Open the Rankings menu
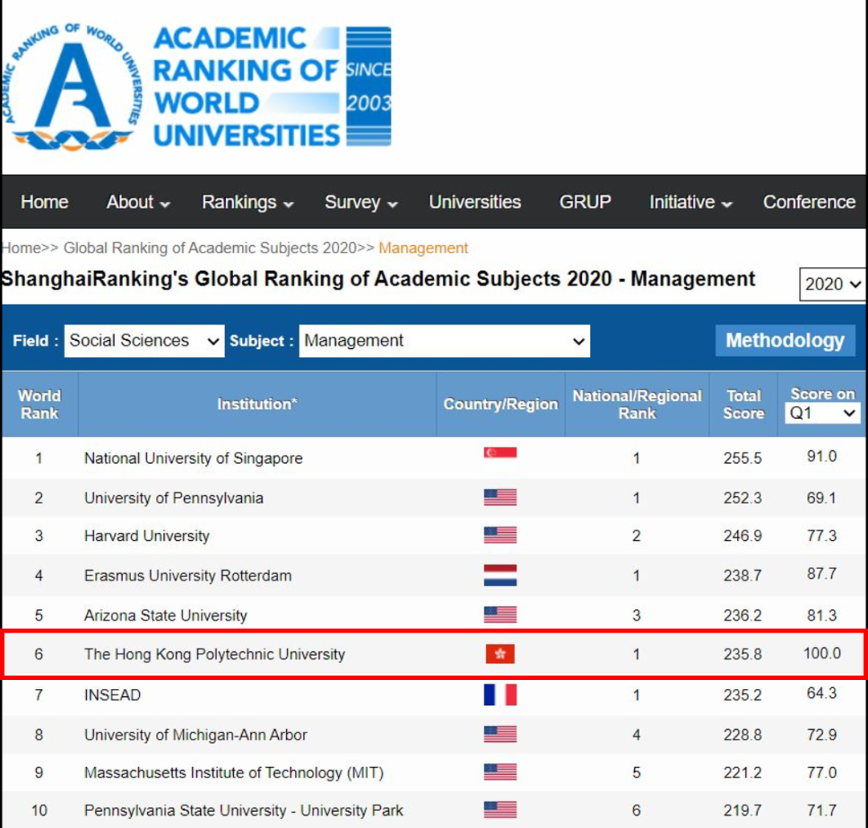 [248, 203]
